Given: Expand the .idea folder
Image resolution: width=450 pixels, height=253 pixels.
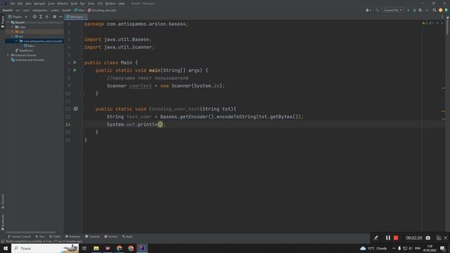Looking at the screenshot, I should tap(13, 27).
